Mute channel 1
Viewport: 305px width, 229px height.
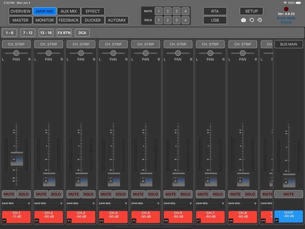tap(9, 194)
